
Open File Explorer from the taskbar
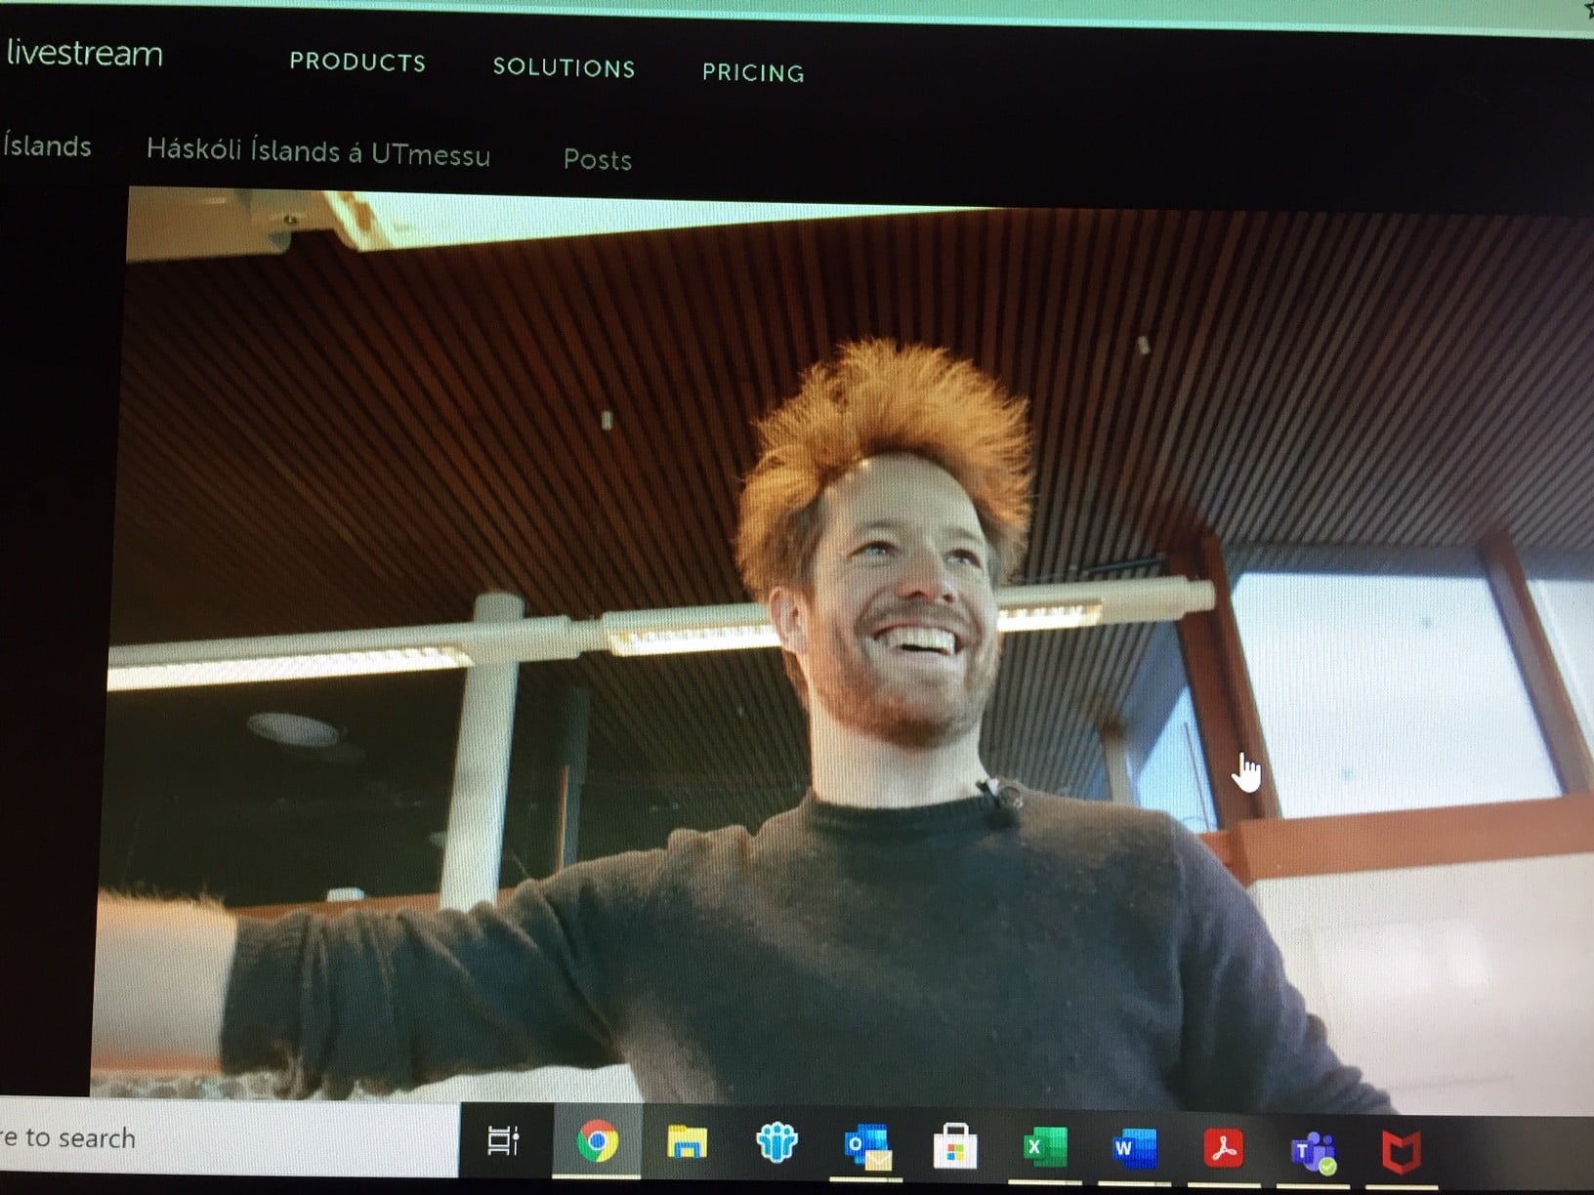pyautogui.click(x=687, y=1141)
